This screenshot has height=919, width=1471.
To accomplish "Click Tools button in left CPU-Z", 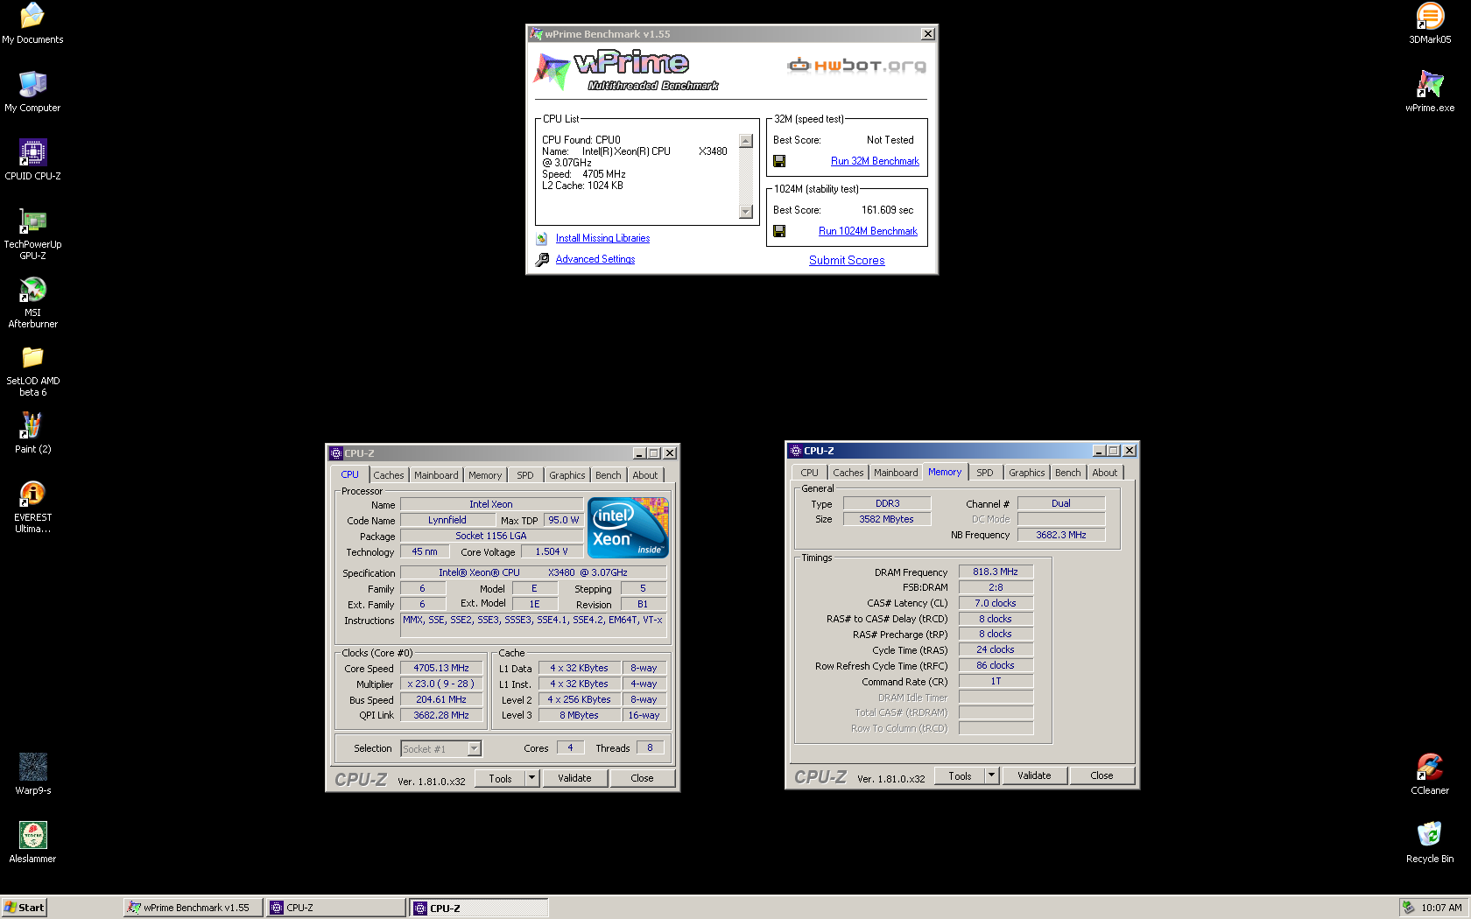I will point(501,778).
